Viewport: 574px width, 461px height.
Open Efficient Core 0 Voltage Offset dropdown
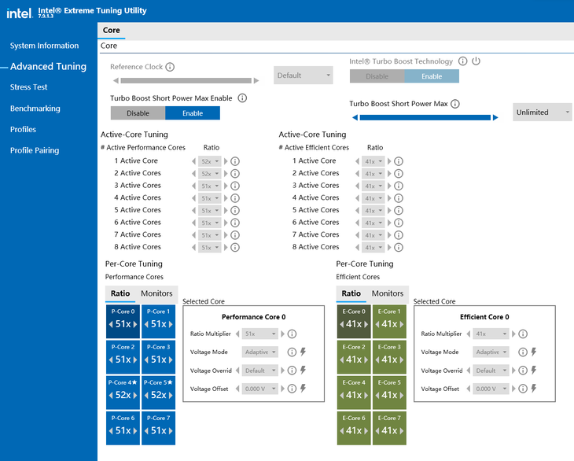(491, 389)
